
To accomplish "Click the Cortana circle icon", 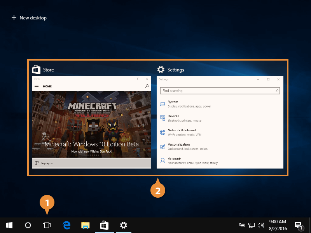I will tap(28, 225).
